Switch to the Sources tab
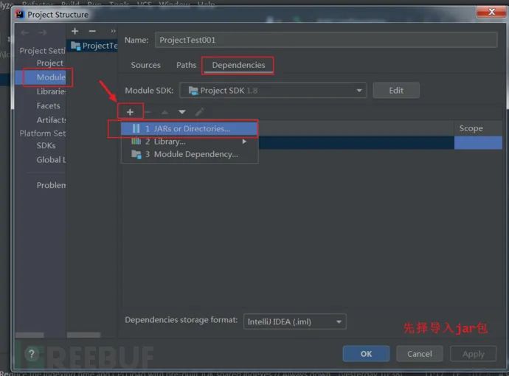Viewport: 509px width, 376px height. tap(146, 65)
